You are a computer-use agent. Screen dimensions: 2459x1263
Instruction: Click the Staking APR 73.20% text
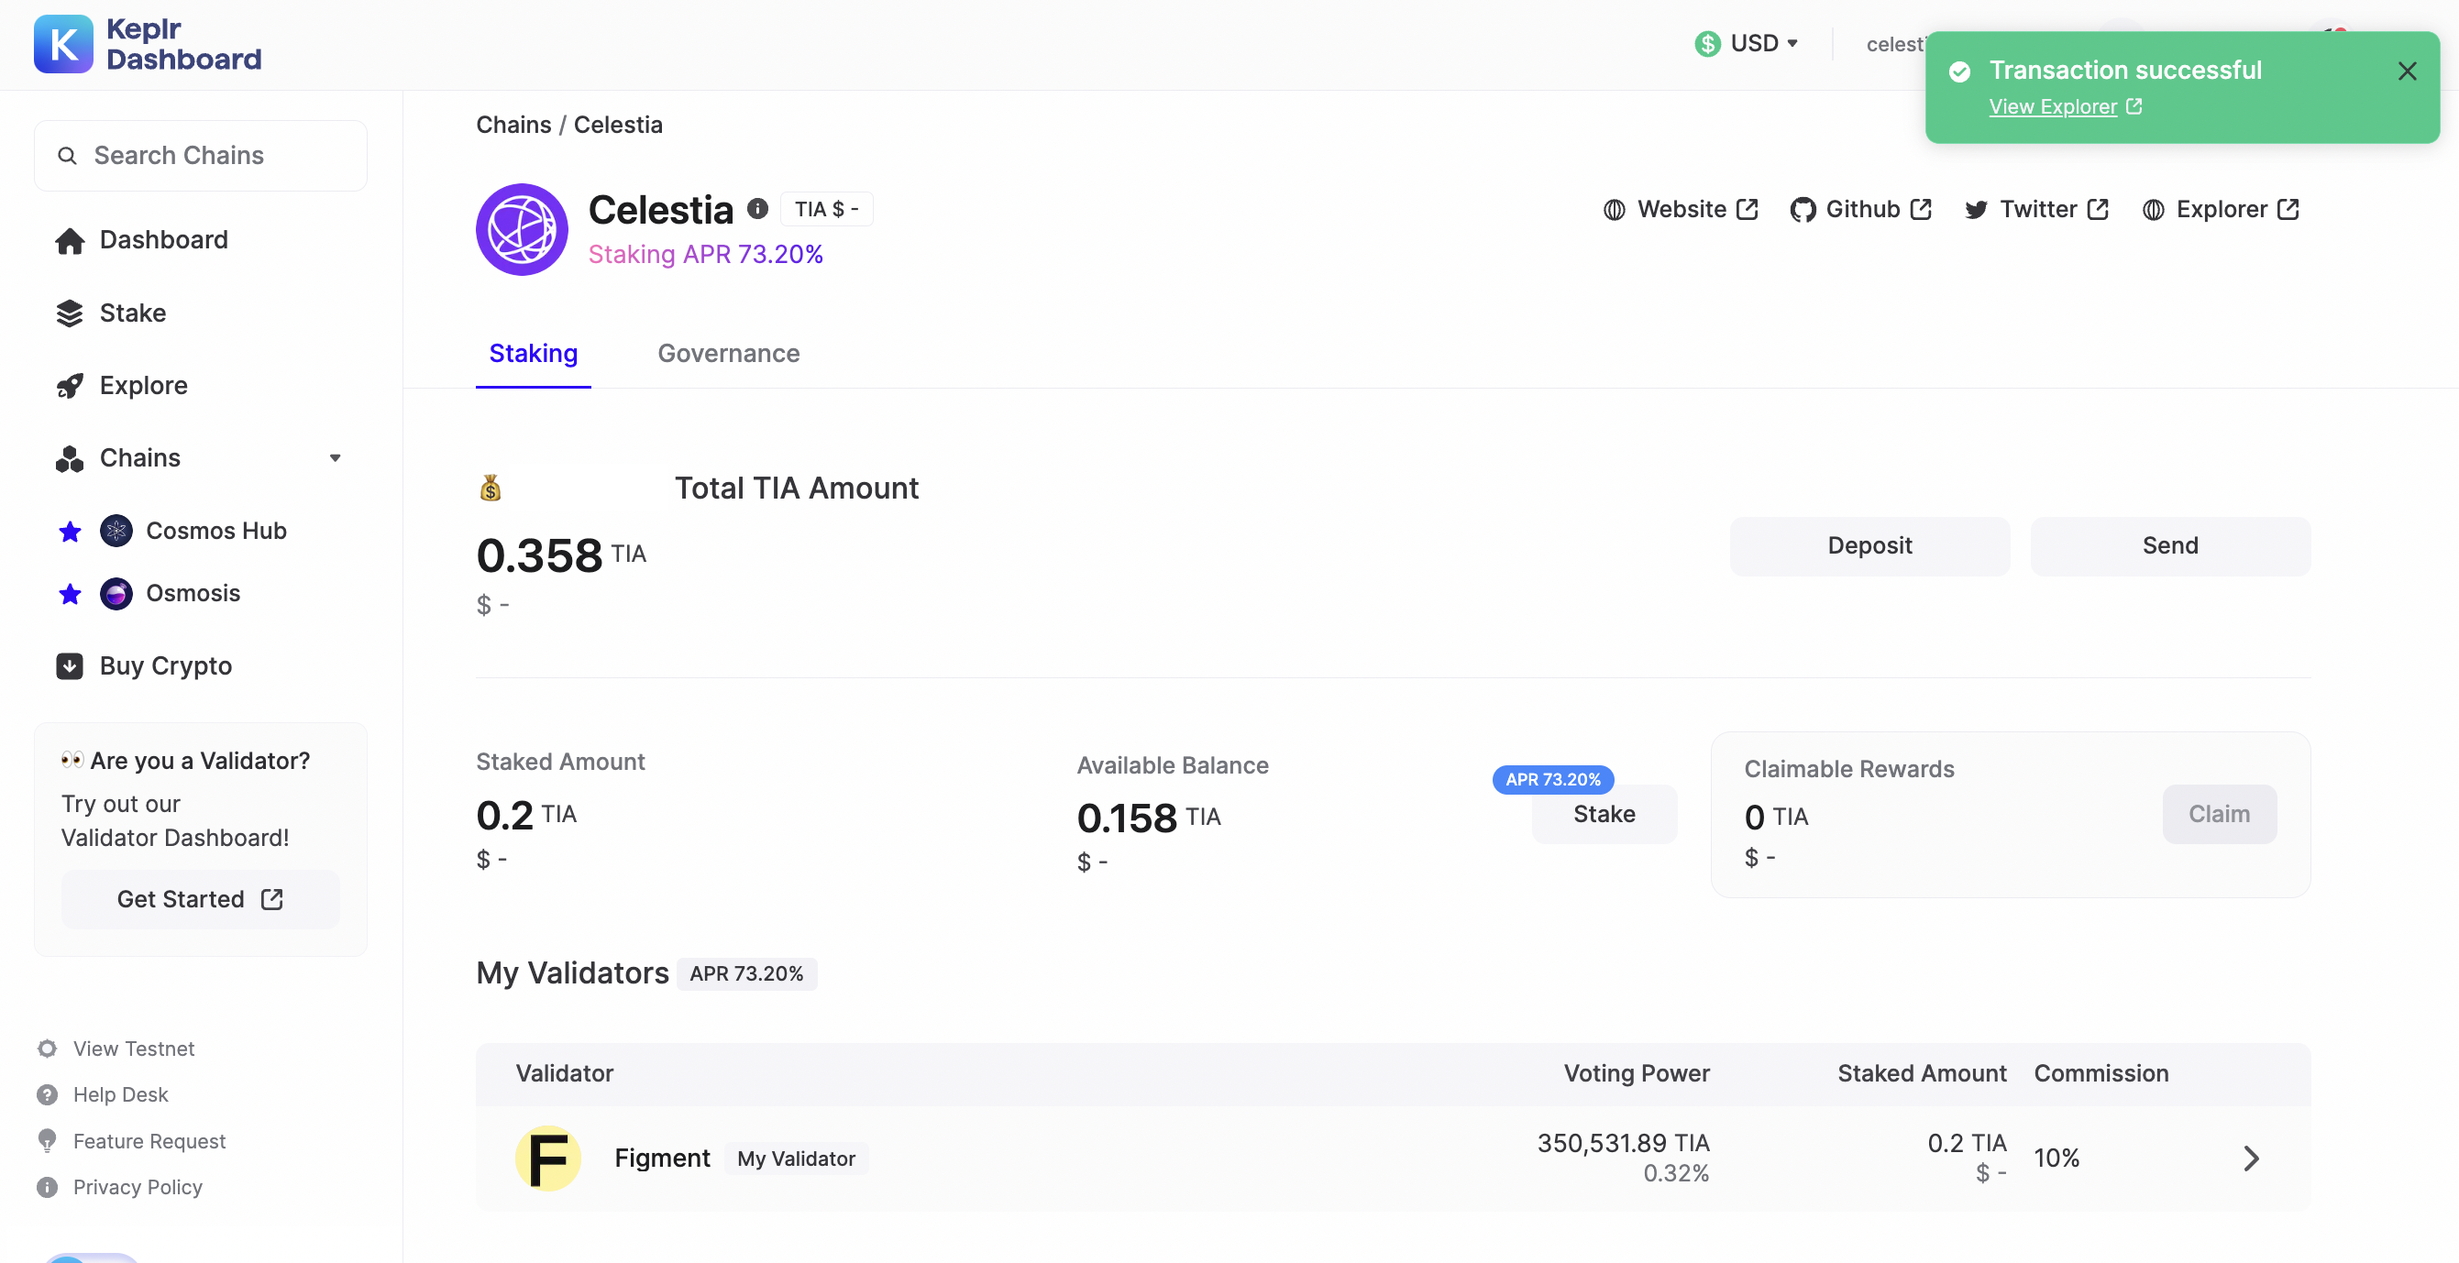pos(705,255)
